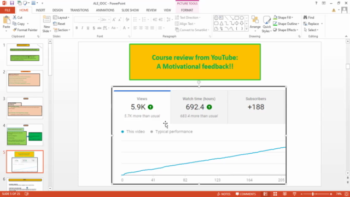The height and width of the screenshot is (197, 350).
Task: Toggle Italic formatting
Action: (x=82, y=28)
